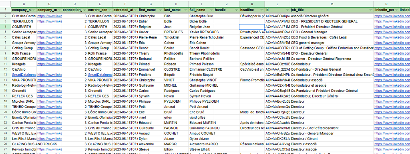Image resolution: width=410 pixels, height=154 pixels.
Task: Open filter icon on headline header
Action: (262, 10)
